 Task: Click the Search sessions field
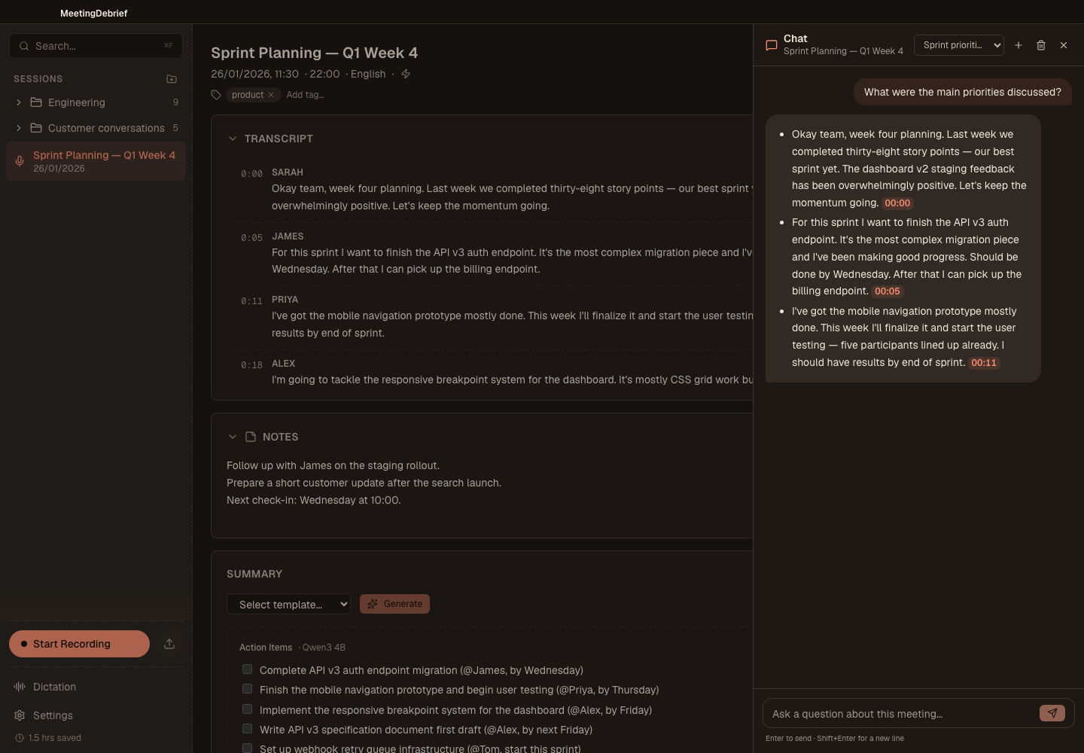(x=96, y=46)
